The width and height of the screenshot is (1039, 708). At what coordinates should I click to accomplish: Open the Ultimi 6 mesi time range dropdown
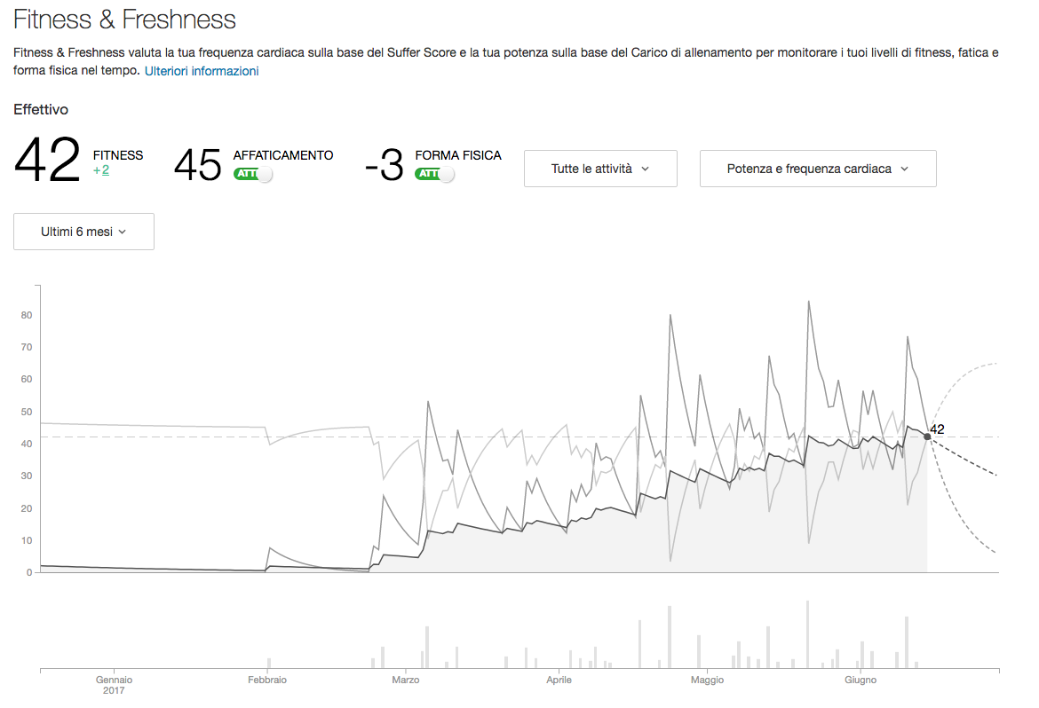[83, 232]
